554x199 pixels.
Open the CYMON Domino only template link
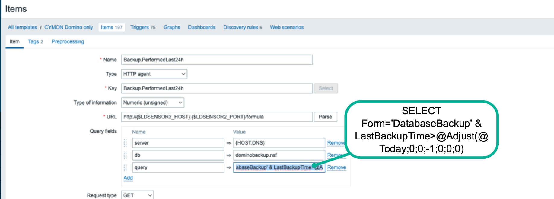68,27
